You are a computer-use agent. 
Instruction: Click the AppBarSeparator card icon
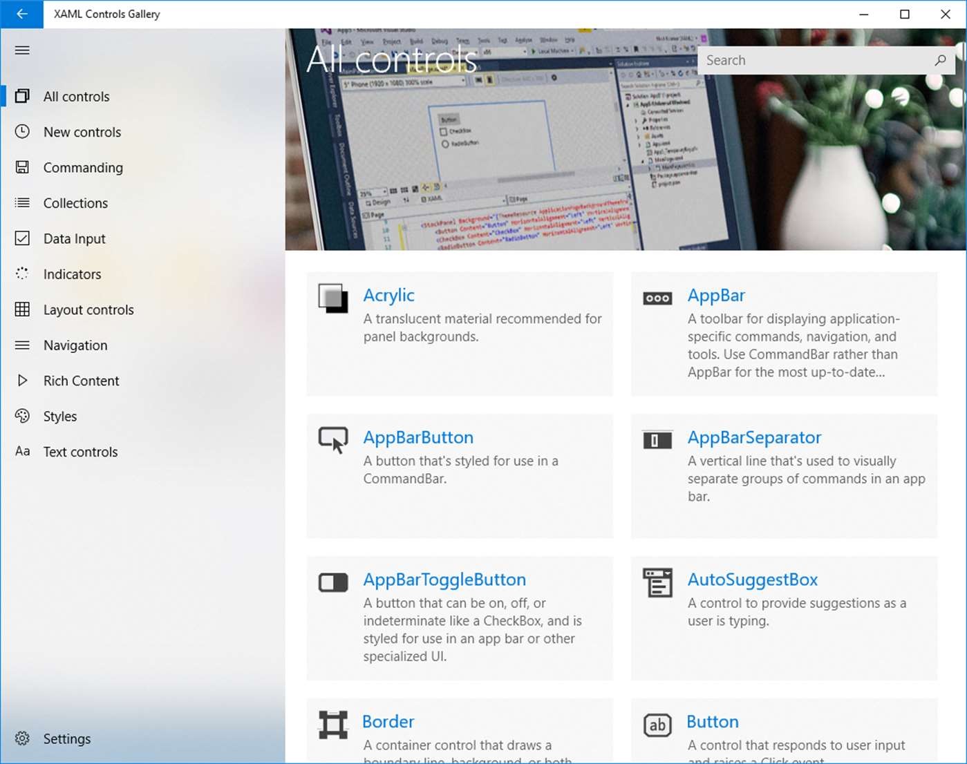coord(657,440)
